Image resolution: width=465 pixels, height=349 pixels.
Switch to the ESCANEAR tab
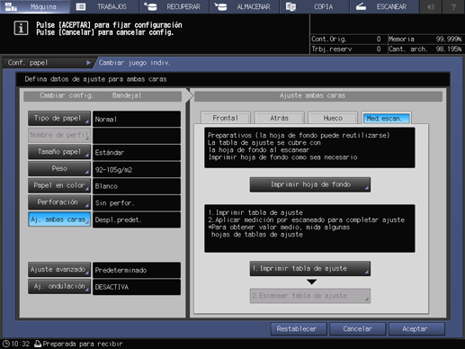tap(384, 6)
